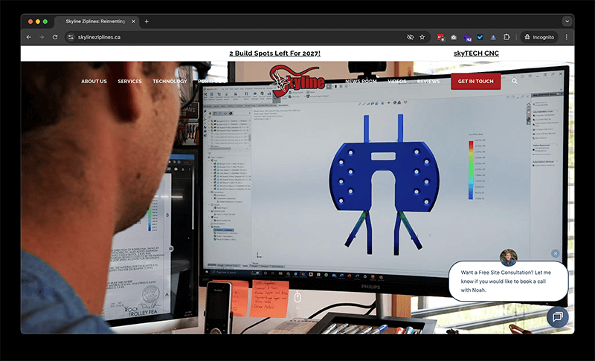Image resolution: width=595 pixels, height=361 pixels.
Task: Open the browser Extensions puzzle icon
Action: [506, 36]
